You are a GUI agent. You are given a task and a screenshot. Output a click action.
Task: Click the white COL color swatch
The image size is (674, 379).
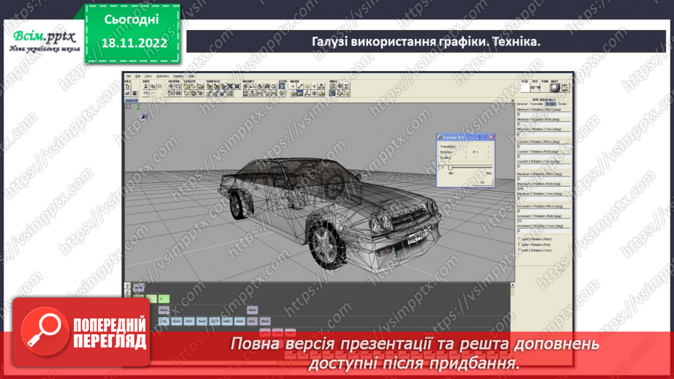coord(525,88)
